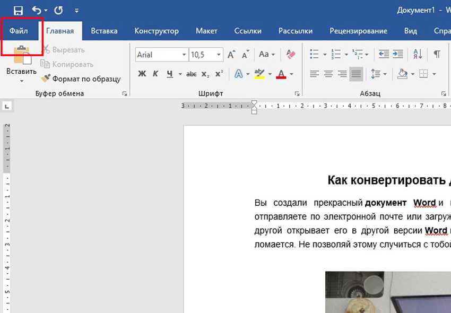The width and height of the screenshot is (451, 313).
Task: Open the Рецензирование tab
Action: click(x=358, y=31)
